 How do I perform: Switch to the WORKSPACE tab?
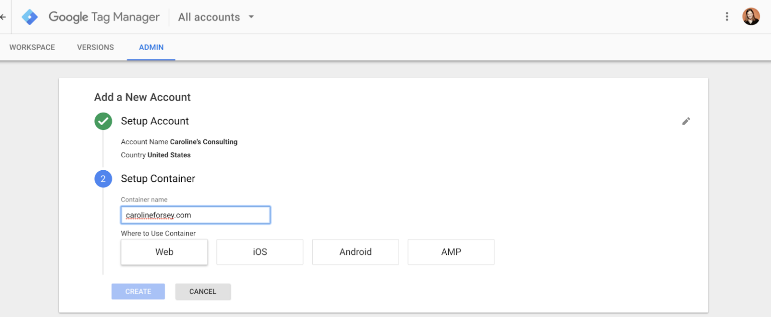click(32, 47)
